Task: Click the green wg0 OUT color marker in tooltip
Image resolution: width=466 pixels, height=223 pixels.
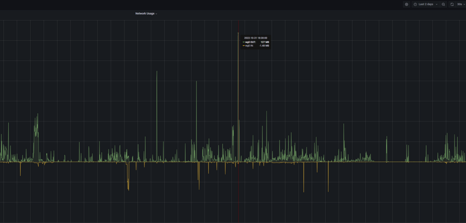Action: [x=244, y=42]
